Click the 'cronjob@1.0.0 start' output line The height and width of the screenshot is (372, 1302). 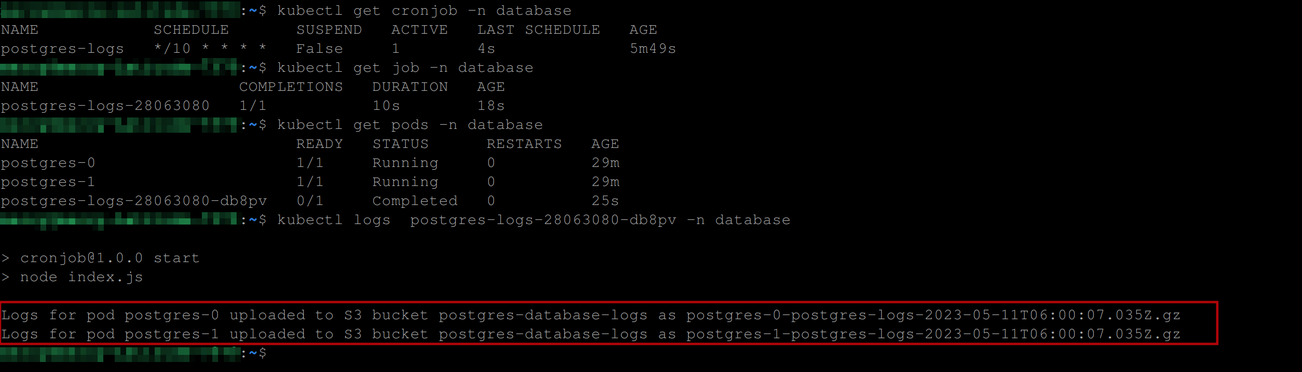pos(109,258)
